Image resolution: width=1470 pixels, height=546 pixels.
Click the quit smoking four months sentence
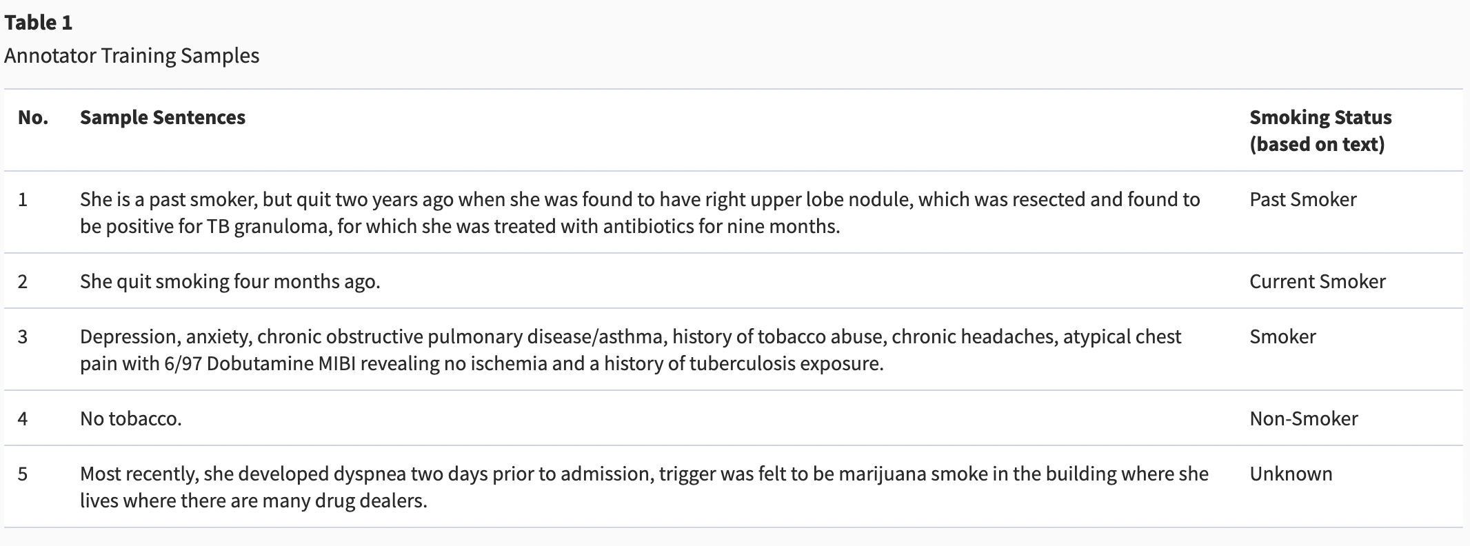[x=230, y=281]
